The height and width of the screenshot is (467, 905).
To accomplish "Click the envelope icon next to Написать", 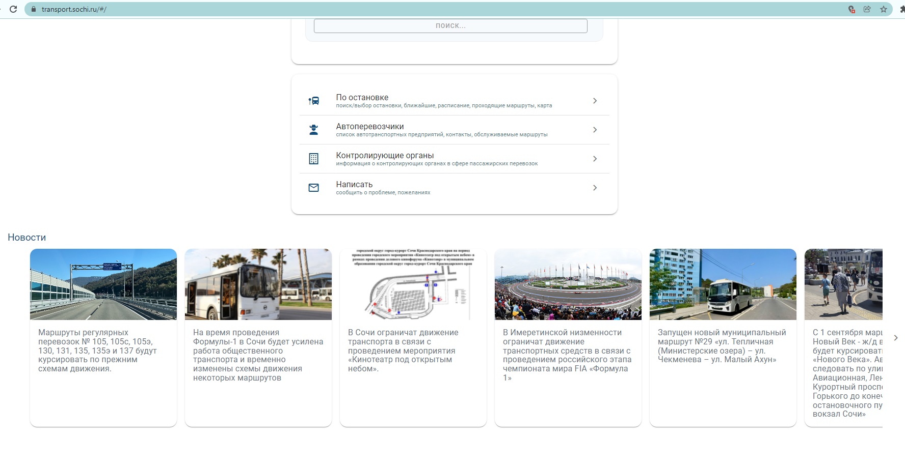I will 314,188.
